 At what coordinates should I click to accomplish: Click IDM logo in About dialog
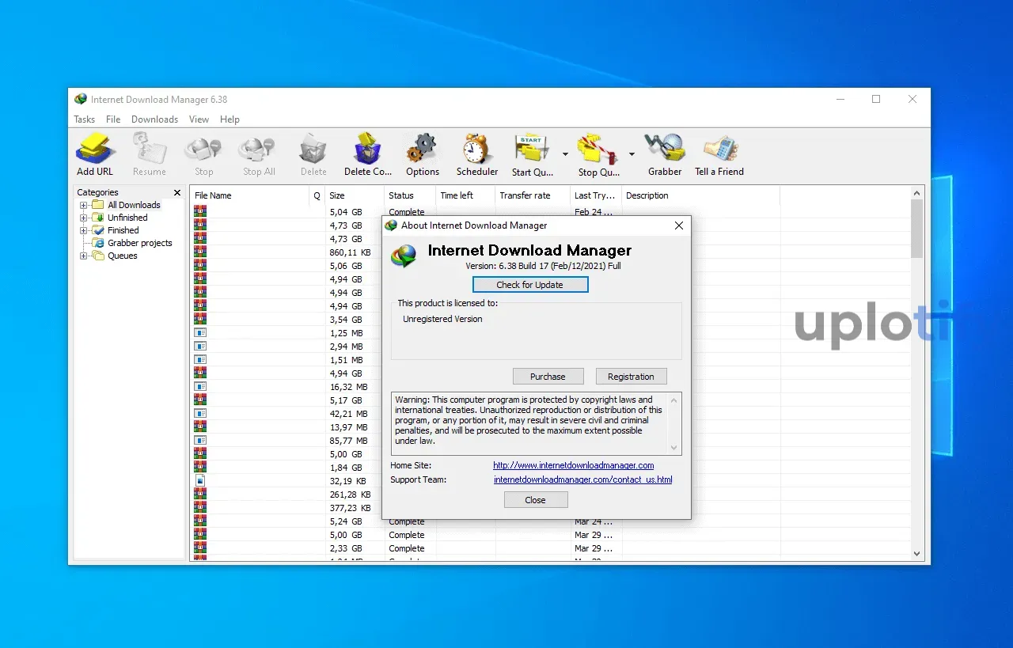pos(404,255)
